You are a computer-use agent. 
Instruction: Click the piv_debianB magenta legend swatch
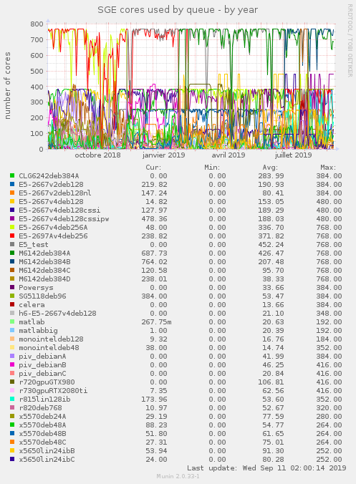pyautogui.click(x=12, y=365)
